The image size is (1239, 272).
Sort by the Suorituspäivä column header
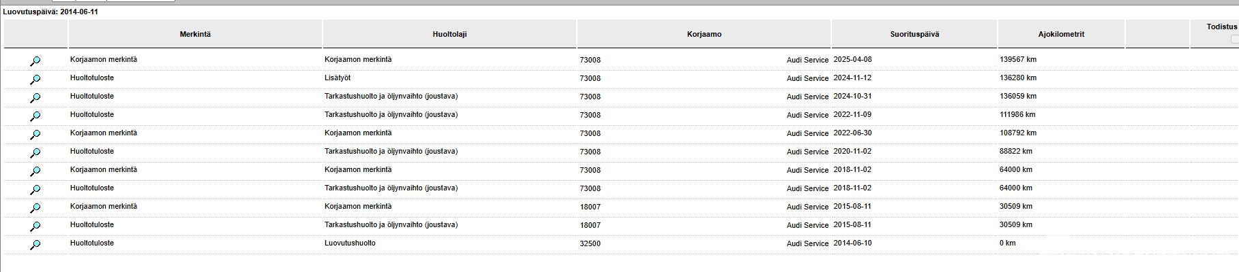pyautogui.click(x=914, y=34)
